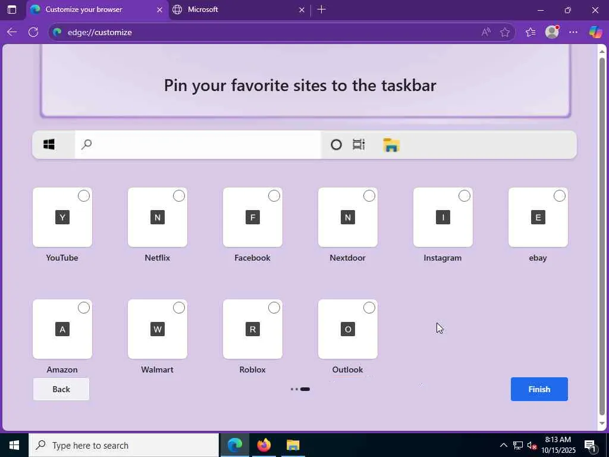Click the Type here to search box
The width and height of the screenshot is (609, 457).
tap(124, 445)
